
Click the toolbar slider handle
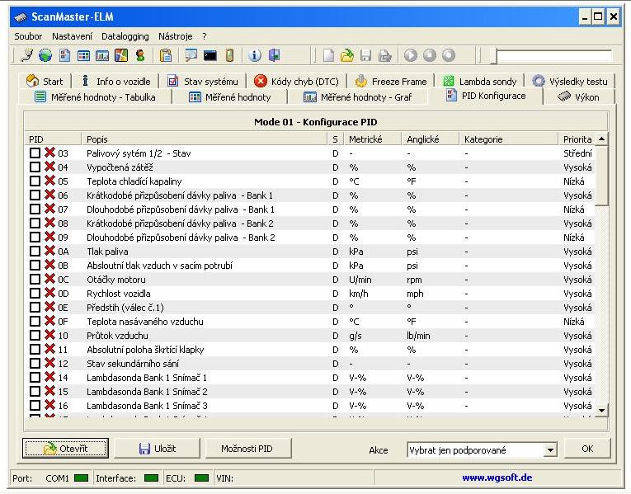tap(493, 56)
